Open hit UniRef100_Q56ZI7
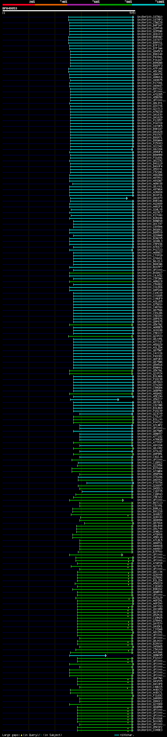 (x=150, y=399)
